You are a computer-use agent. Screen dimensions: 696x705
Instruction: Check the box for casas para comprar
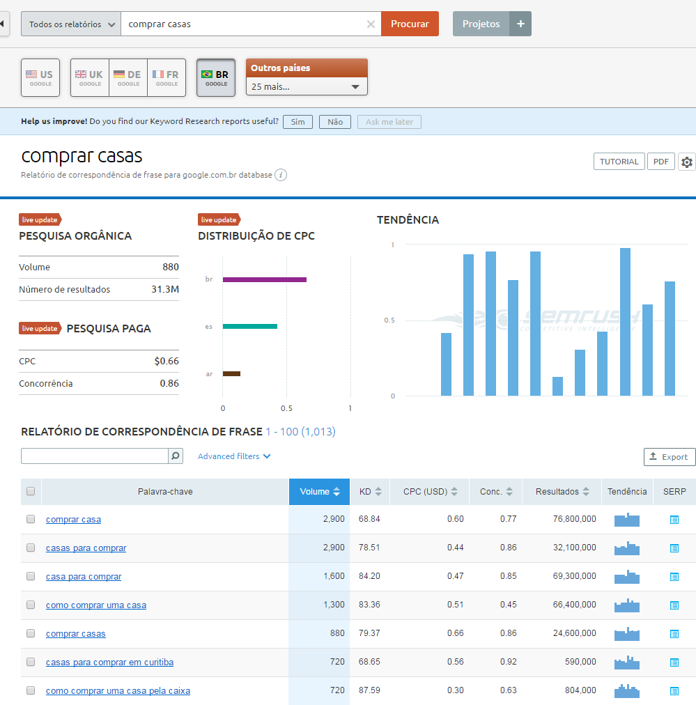[31, 548]
